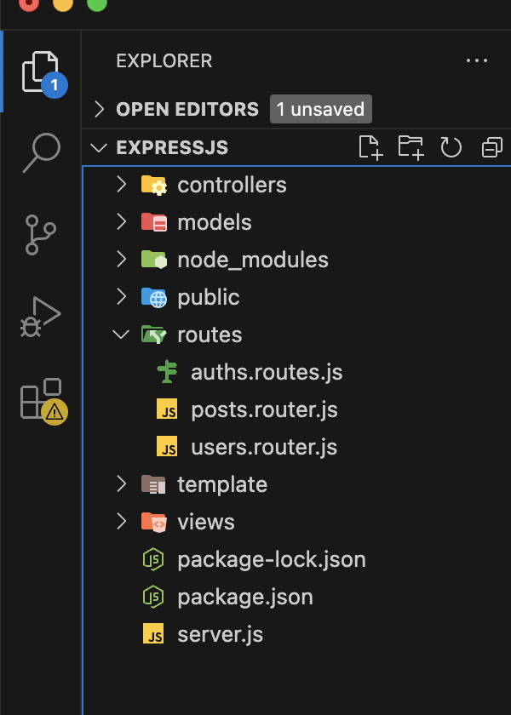Click the EXPRESSJS section title
511x715 pixels.
pyautogui.click(x=172, y=148)
